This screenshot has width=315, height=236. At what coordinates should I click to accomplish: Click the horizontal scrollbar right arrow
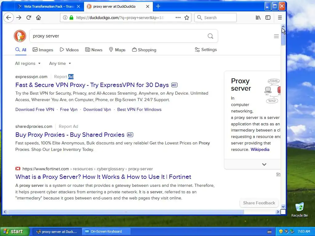278,212
